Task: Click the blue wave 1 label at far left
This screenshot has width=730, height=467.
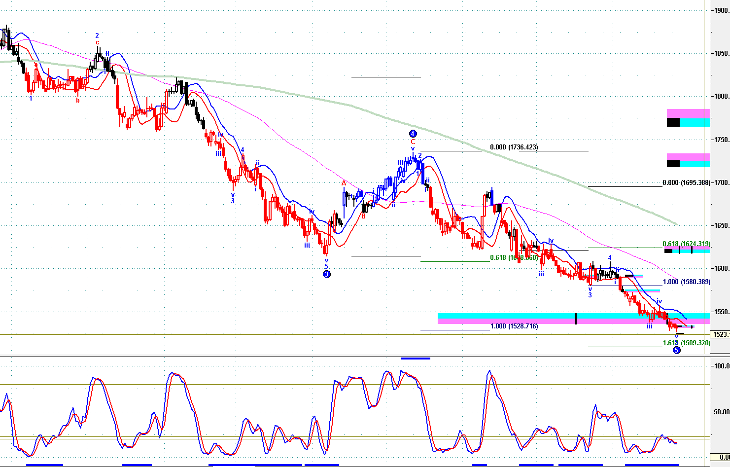Action: 31,98
